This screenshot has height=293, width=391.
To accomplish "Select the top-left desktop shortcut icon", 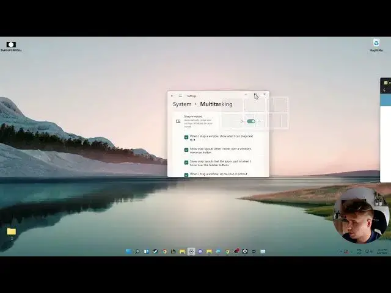I will (11, 46).
